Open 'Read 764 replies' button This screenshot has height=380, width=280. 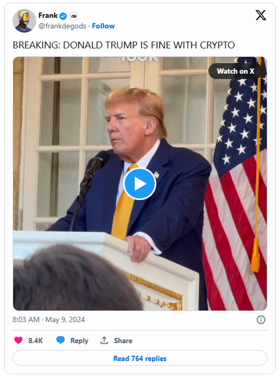pyautogui.click(x=140, y=358)
